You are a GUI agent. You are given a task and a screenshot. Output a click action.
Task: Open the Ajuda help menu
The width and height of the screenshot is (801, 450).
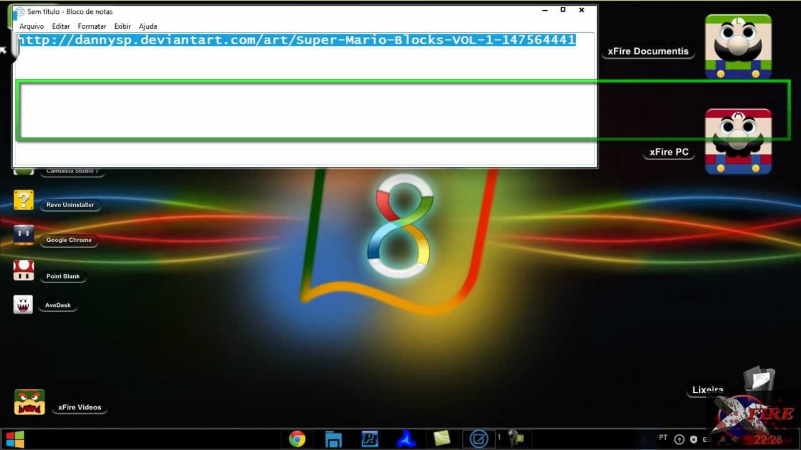point(148,26)
